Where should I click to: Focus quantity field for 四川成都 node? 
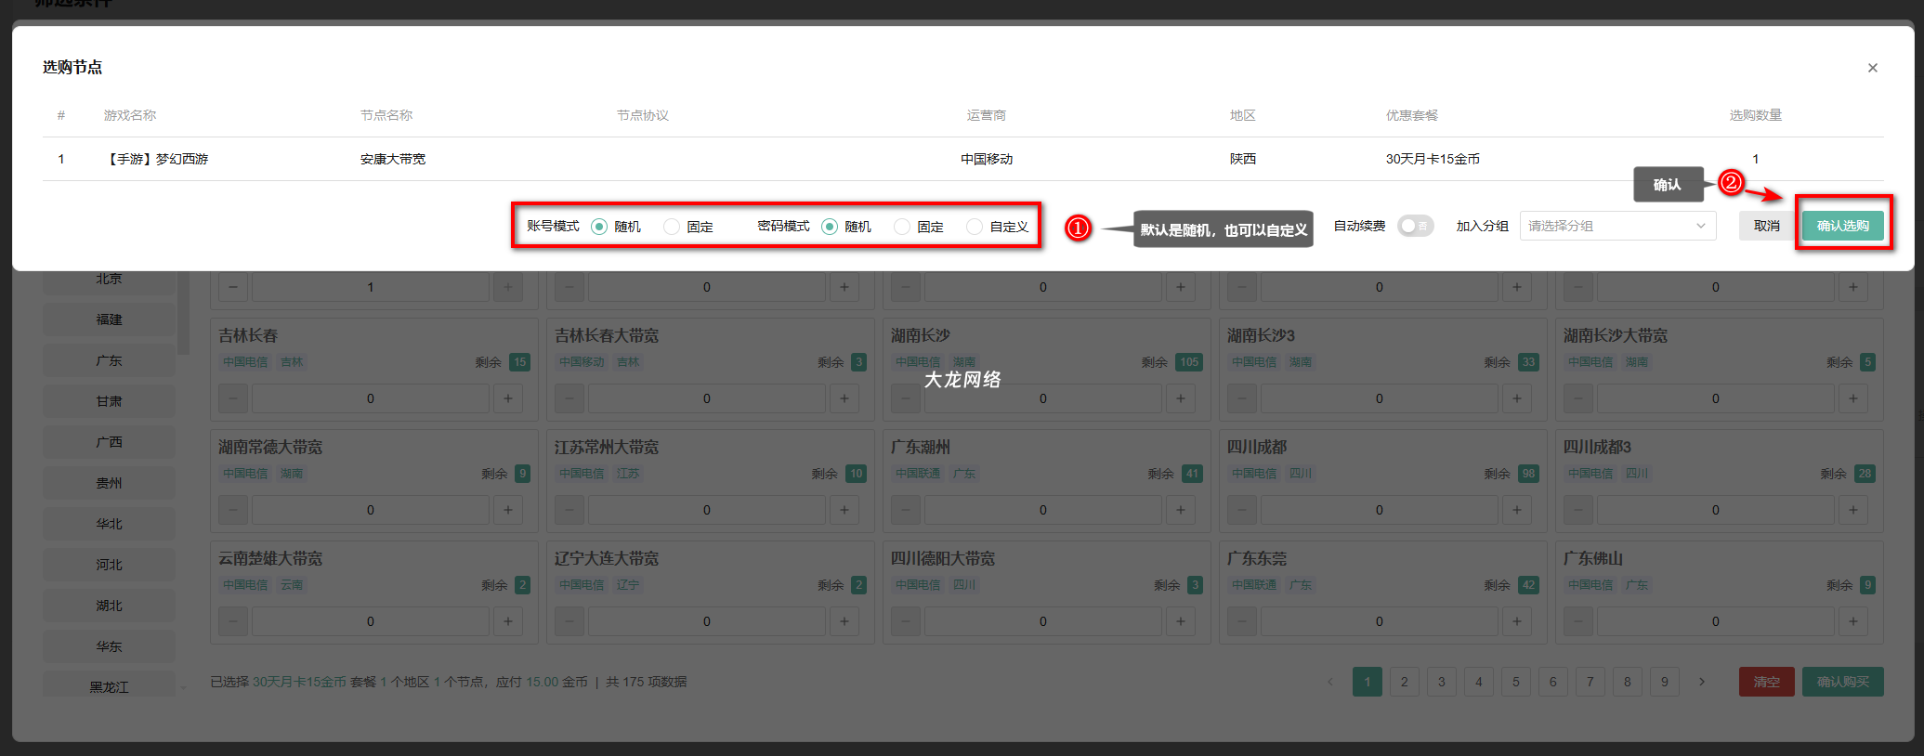pos(1379,510)
